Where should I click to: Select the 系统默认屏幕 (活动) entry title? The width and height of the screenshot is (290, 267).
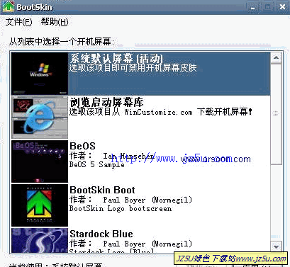(116, 59)
